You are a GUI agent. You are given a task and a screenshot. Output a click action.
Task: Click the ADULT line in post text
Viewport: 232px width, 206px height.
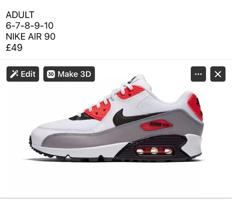[x=20, y=15]
